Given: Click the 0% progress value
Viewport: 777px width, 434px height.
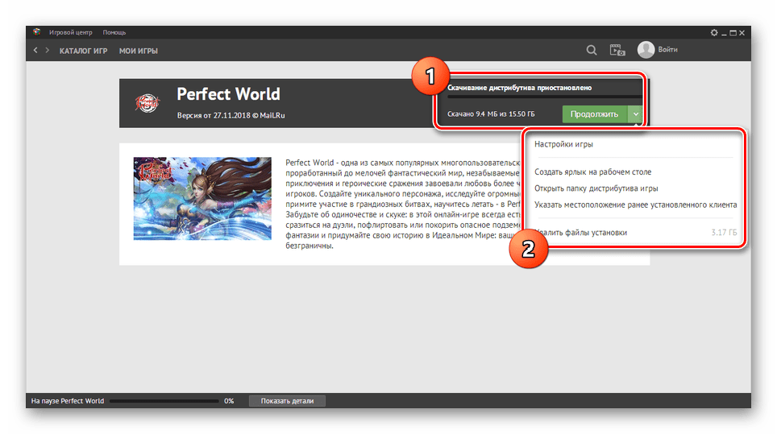Looking at the screenshot, I should [x=229, y=401].
